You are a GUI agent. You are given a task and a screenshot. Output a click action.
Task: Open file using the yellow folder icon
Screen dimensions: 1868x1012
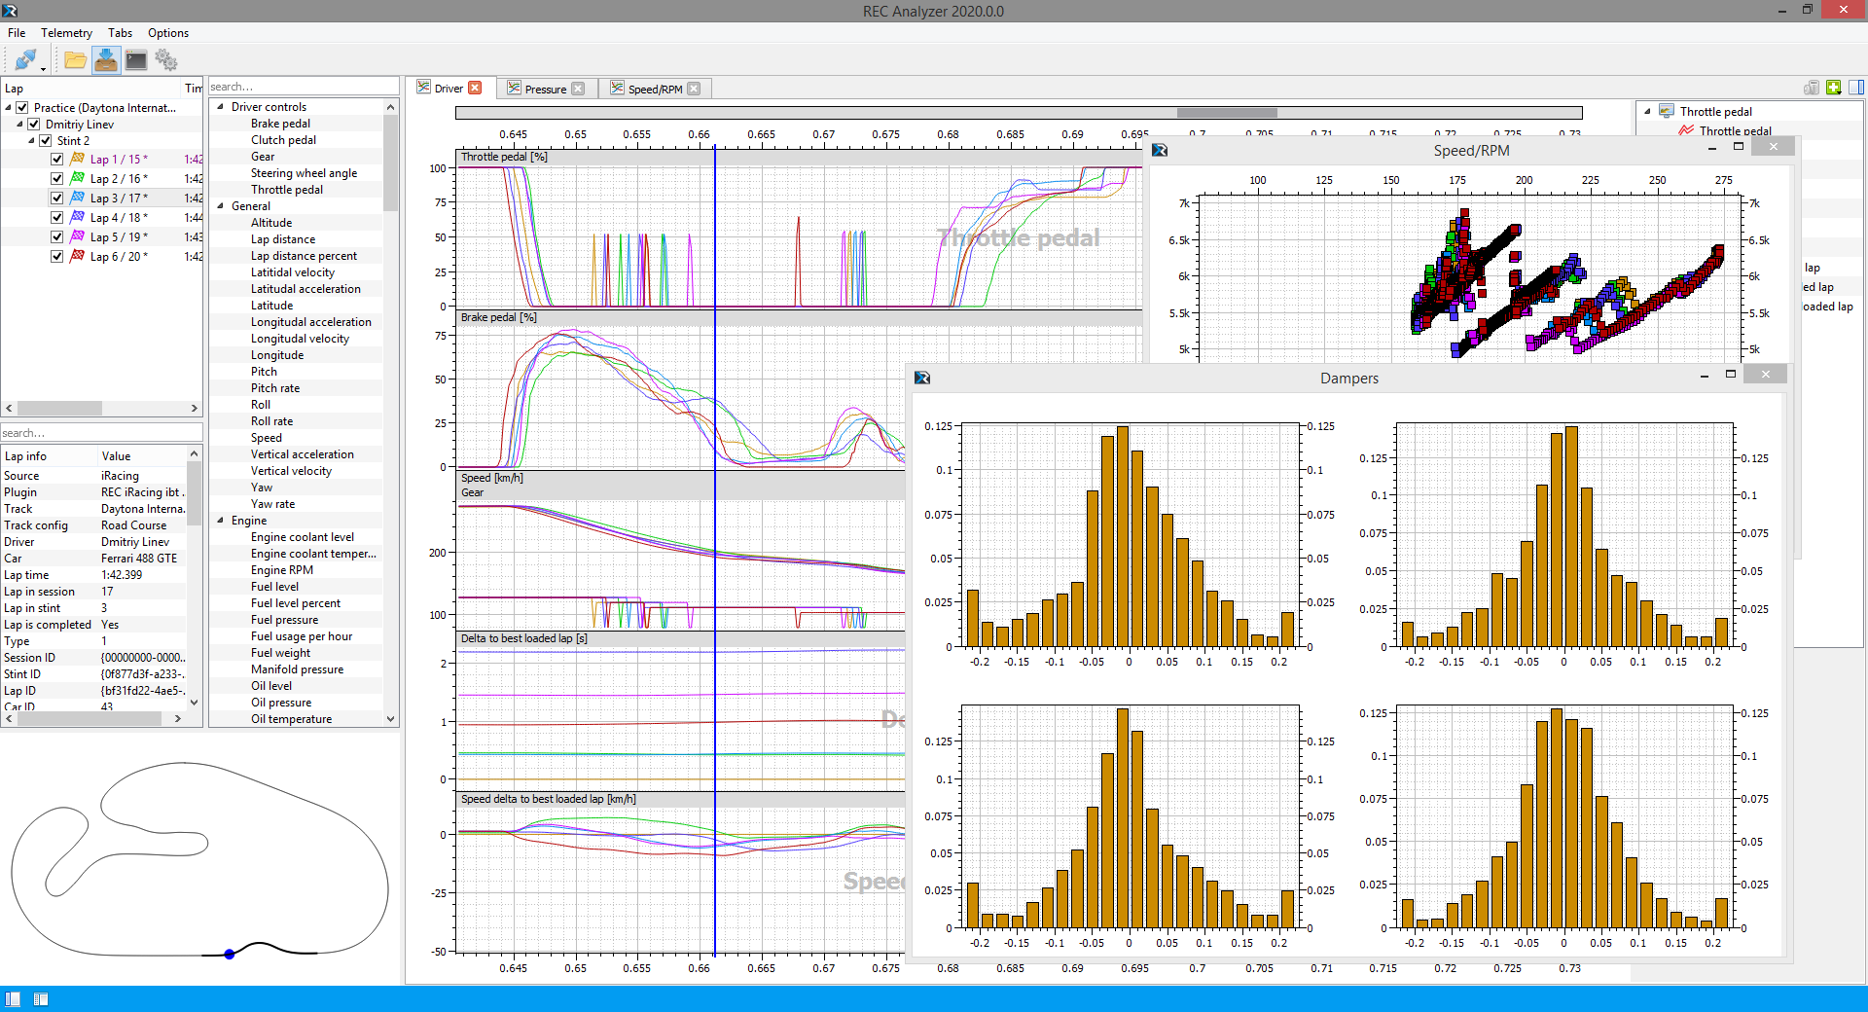click(x=75, y=60)
